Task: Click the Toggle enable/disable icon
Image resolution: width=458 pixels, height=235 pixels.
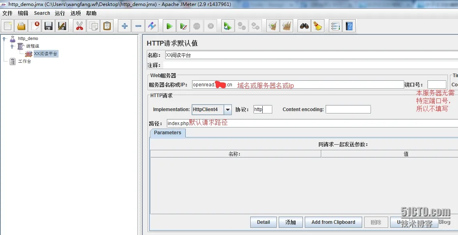Action: click(x=152, y=26)
